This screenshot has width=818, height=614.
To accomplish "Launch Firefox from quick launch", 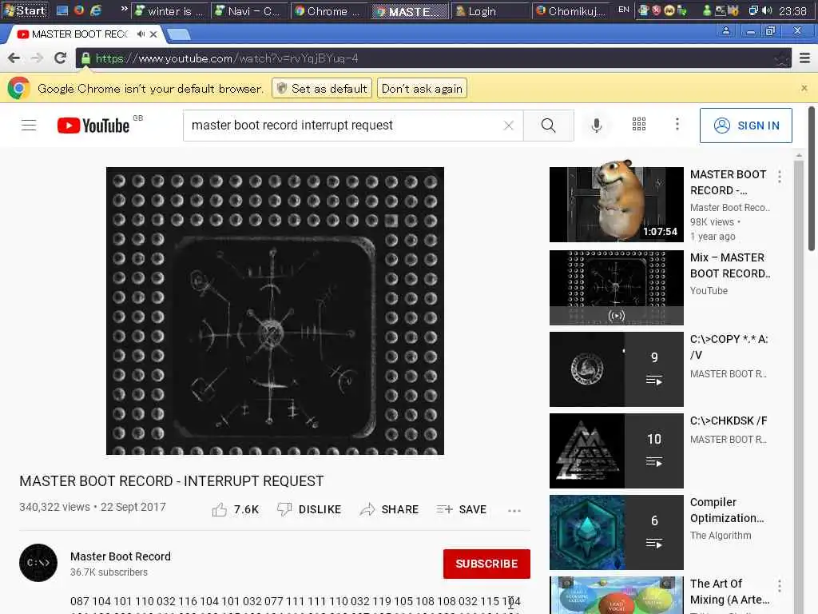I will click(79, 10).
